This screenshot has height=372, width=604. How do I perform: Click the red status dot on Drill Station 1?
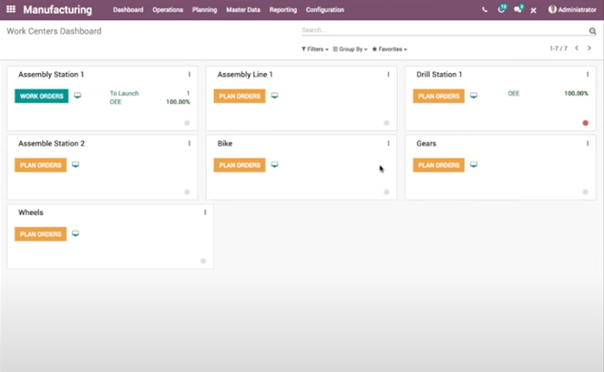(585, 123)
